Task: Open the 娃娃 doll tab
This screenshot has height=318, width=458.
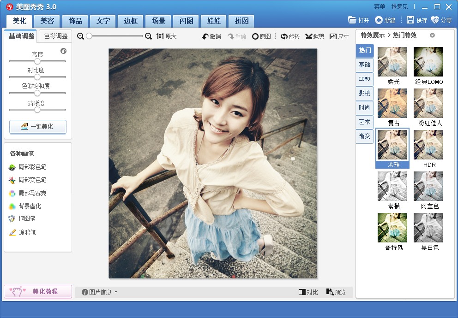Action: click(x=214, y=21)
